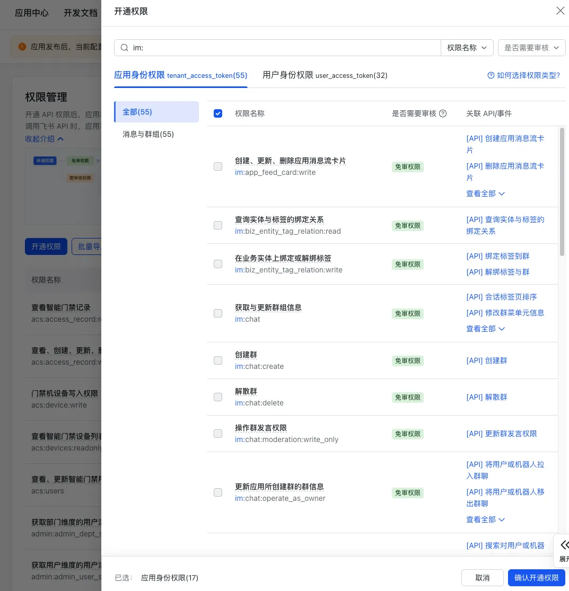Open the 权限名称 search type dropdown
569x591 pixels.
click(x=467, y=48)
